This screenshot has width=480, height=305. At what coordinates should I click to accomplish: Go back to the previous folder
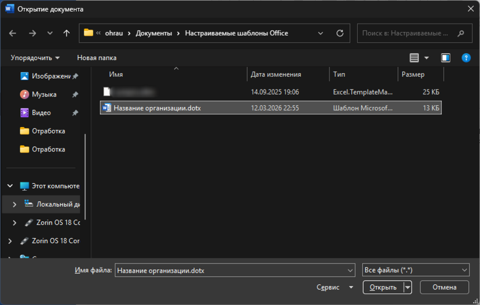(x=13, y=33)
